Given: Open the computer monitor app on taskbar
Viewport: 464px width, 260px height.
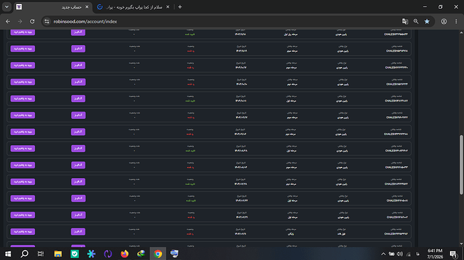Looking at the screenshot, I should (x=174, y=254).
